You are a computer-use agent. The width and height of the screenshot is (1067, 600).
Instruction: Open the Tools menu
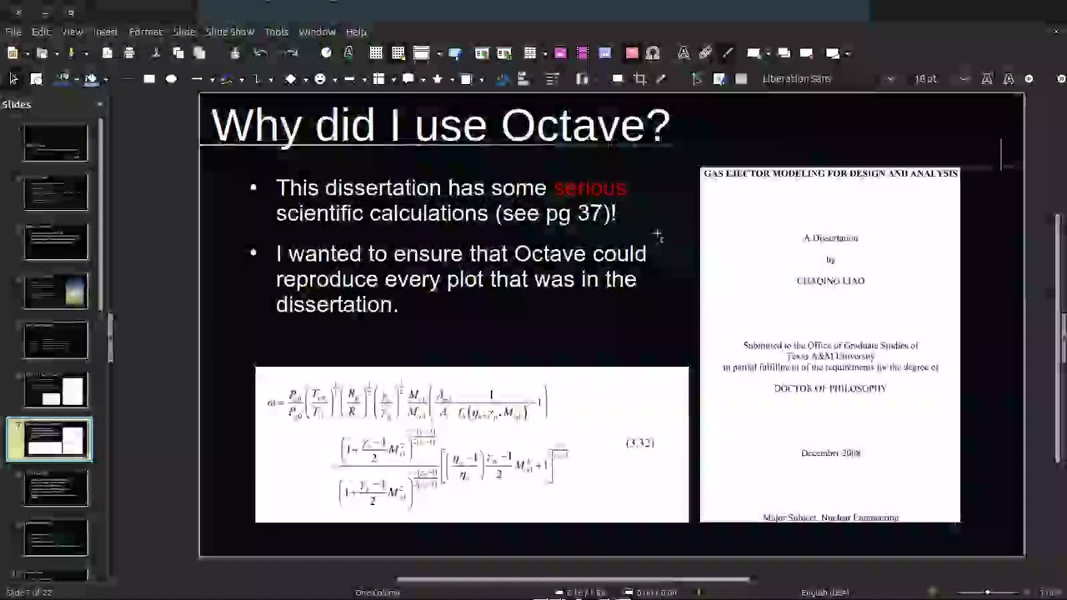point(276,32)
